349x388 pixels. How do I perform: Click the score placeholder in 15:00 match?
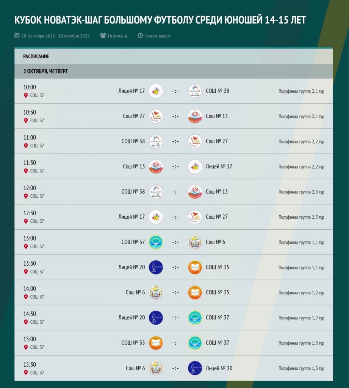175,343
